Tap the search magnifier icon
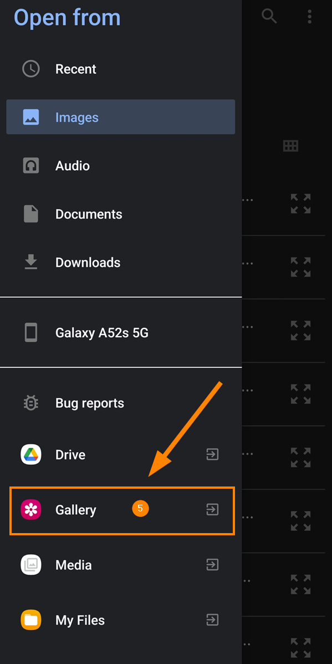 point(269,16)
